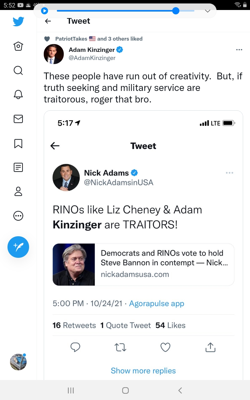Open the @AdamKinzinger handle link

(x=92, y=58)
